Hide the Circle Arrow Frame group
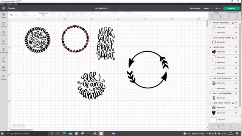The image size is (242, 136). (236, 38)
